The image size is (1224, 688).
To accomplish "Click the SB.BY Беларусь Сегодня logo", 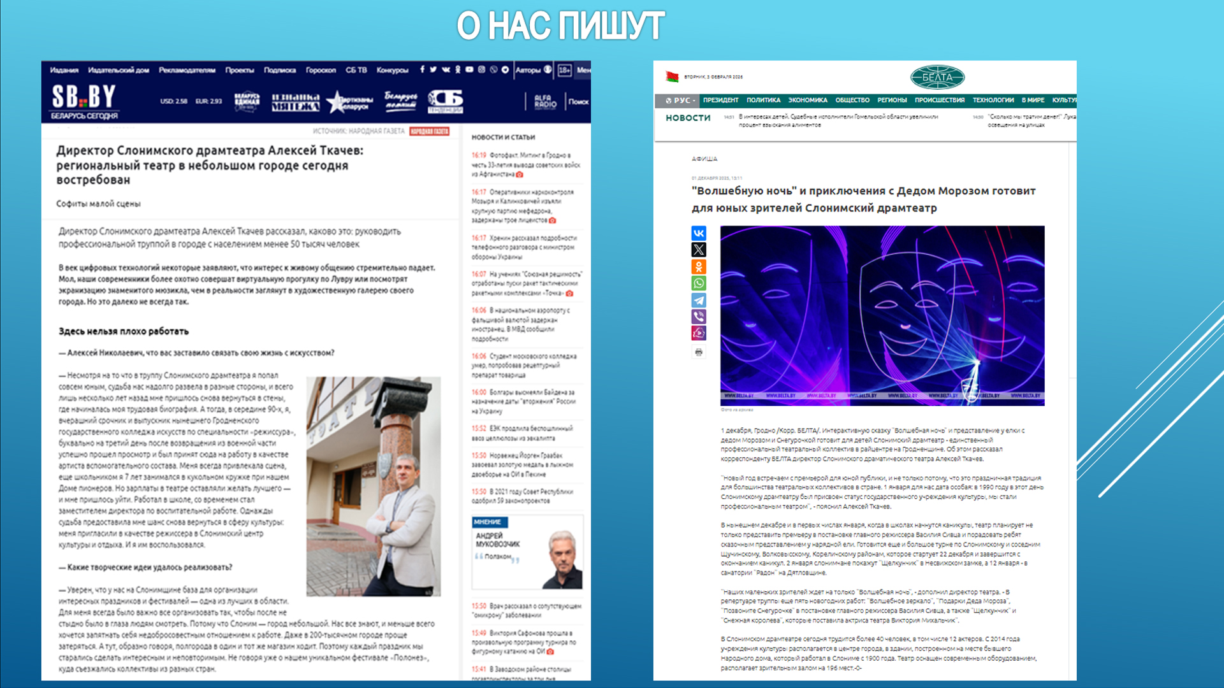I will [x=84, y=102].
